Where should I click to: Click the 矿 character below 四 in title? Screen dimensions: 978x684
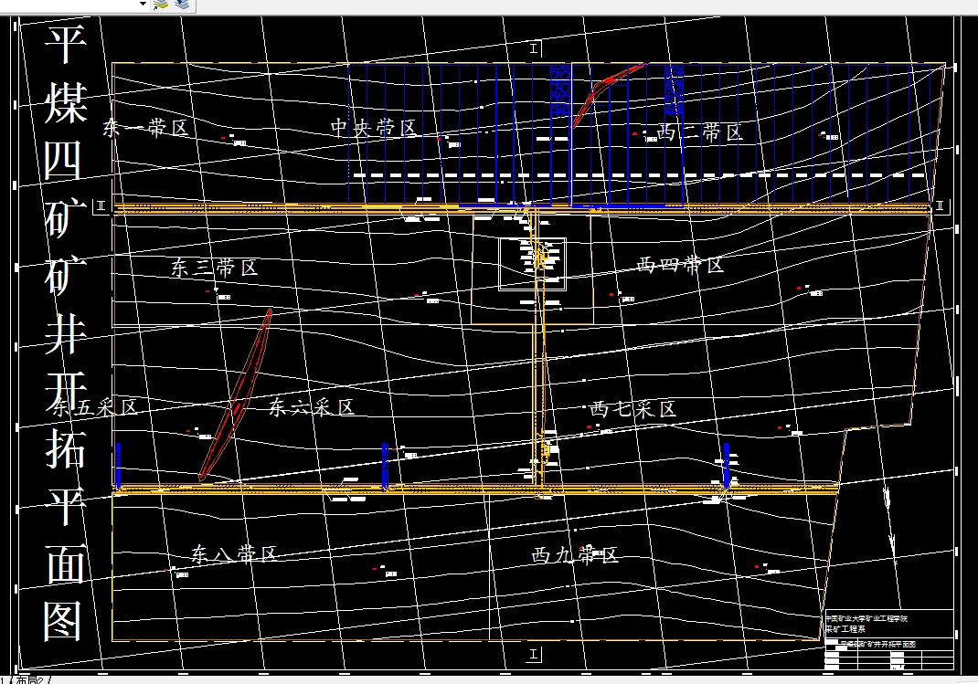coord(65,218)
